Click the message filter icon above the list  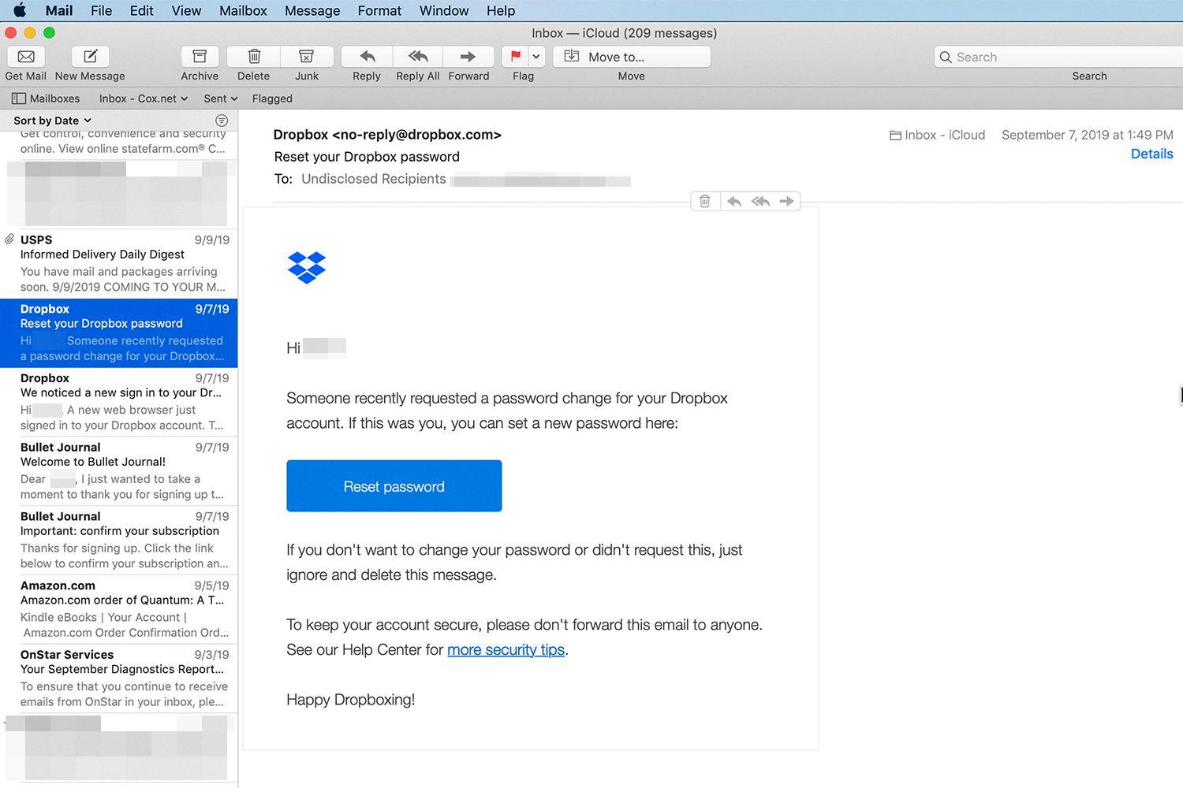click(222, 120)
